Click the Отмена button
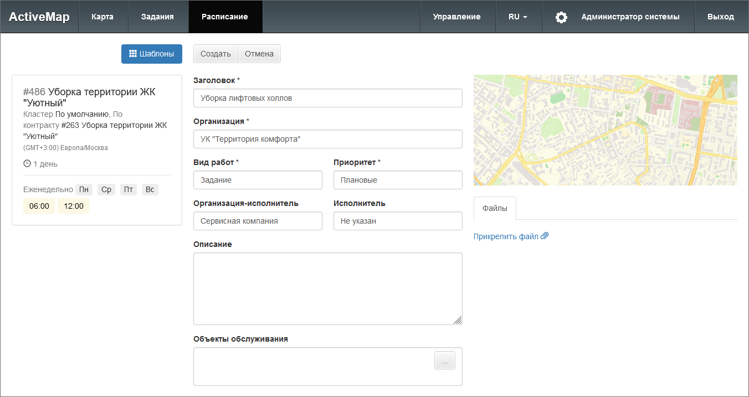Image resolution: width=749 pixels, height=397 pixels. (x=259, y=54)
